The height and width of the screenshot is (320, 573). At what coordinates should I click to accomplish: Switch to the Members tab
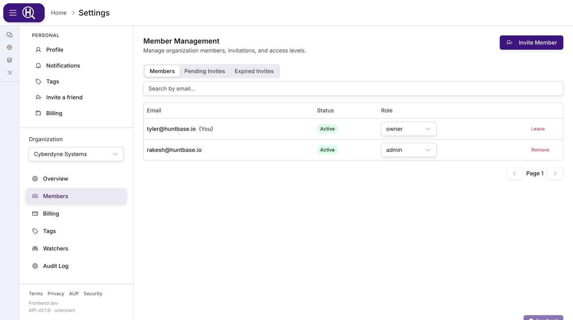tap(162, 71)
